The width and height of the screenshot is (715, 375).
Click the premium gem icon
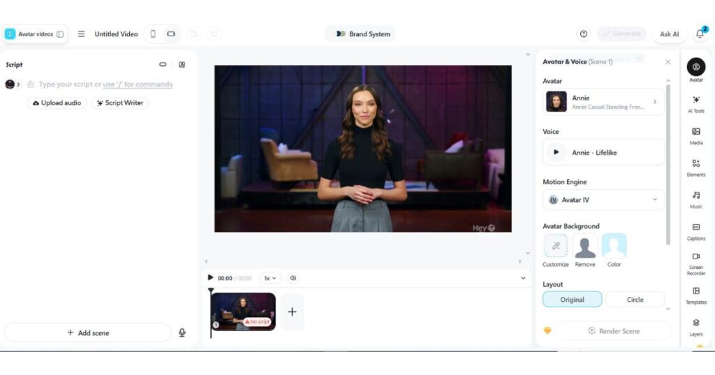coord(547,331)
